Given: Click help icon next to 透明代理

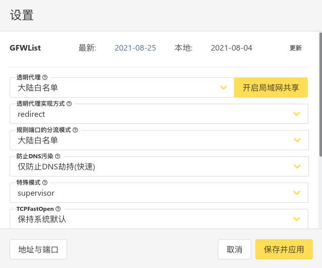Looking at the screenshot, I should tap(45, 77).
